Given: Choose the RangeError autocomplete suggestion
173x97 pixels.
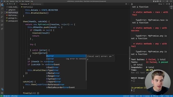Looking at the screenshot, I should [66, 76].
